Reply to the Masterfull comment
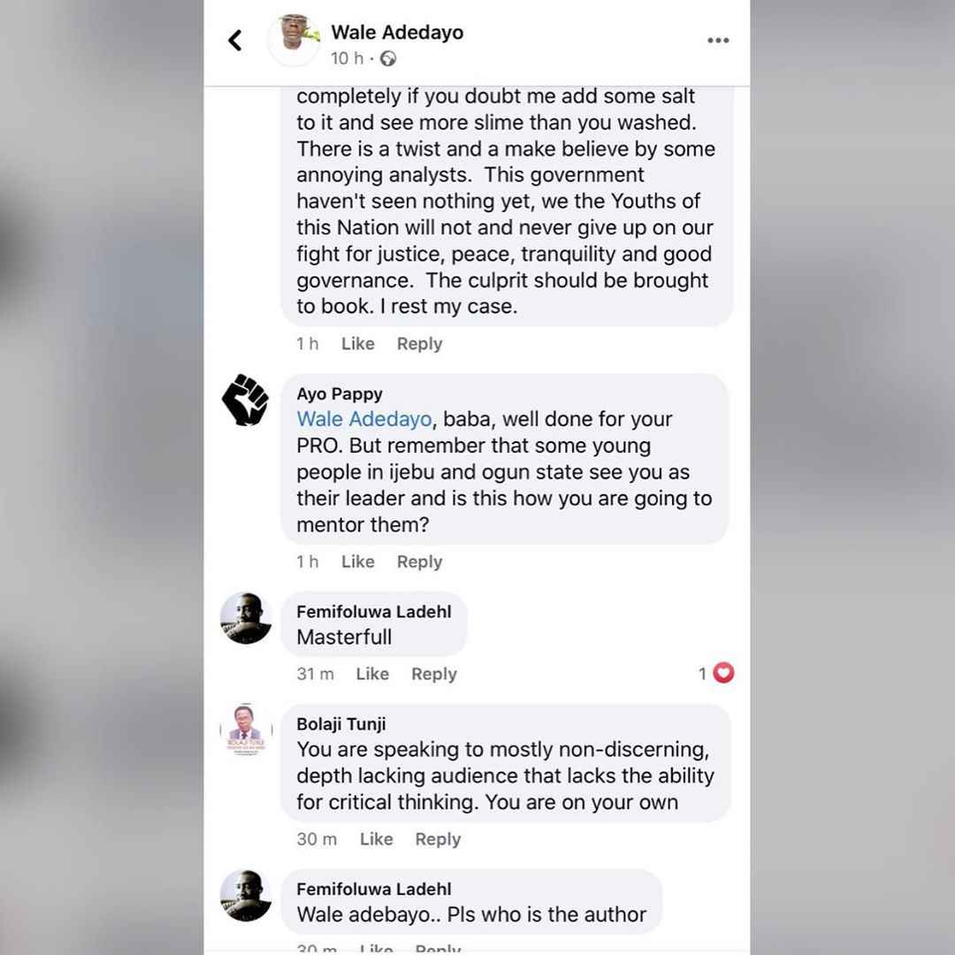Screen dimensions: 955x955 pyautogui.click(x=434, y=674)
